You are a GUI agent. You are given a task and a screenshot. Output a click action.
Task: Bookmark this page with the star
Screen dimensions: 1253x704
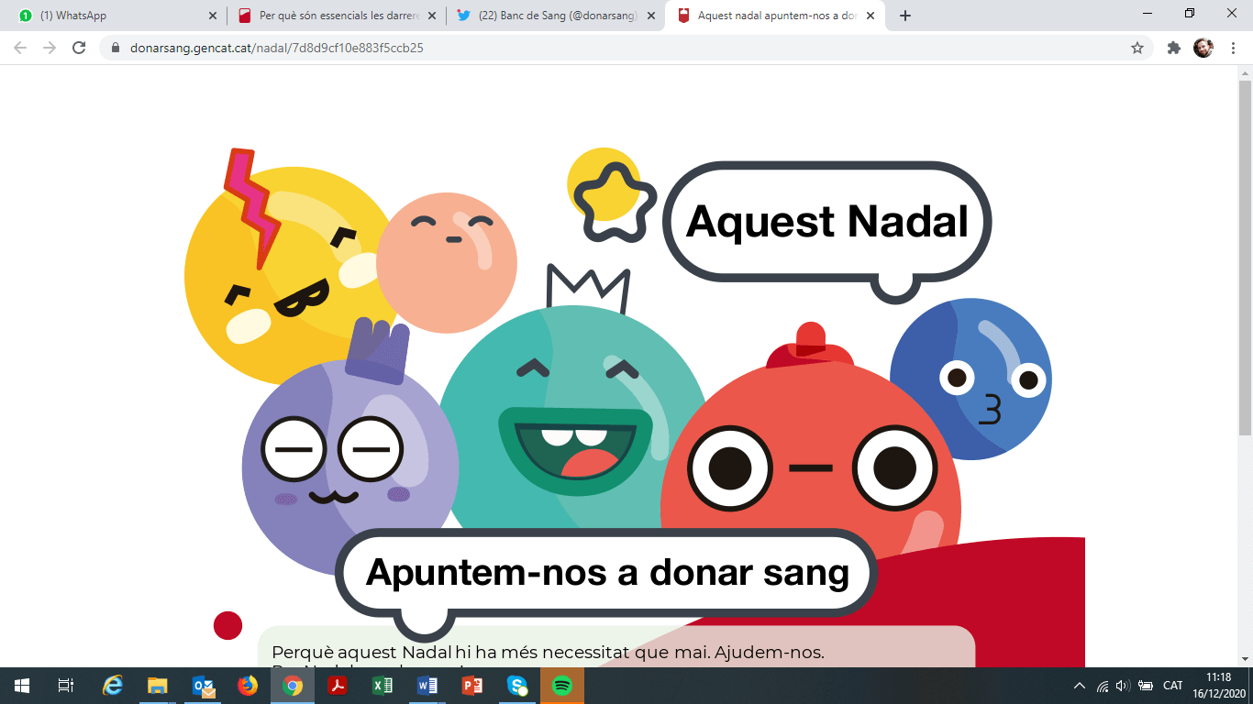point(1137,48)
